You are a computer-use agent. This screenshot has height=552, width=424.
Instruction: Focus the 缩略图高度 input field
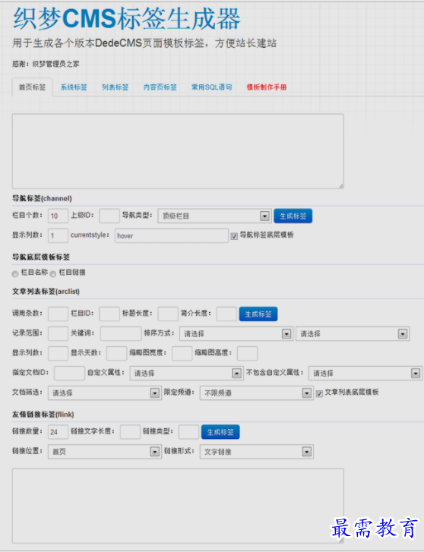click(x=248, y=353)
